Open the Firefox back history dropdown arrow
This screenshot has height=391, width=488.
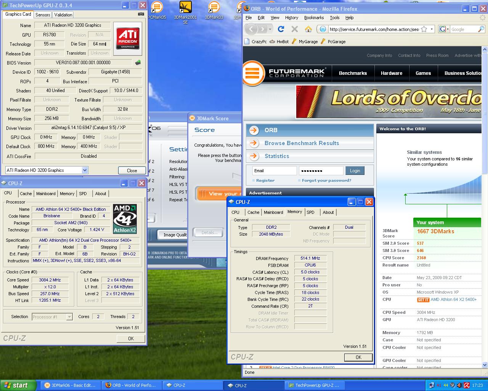[270, 29]
